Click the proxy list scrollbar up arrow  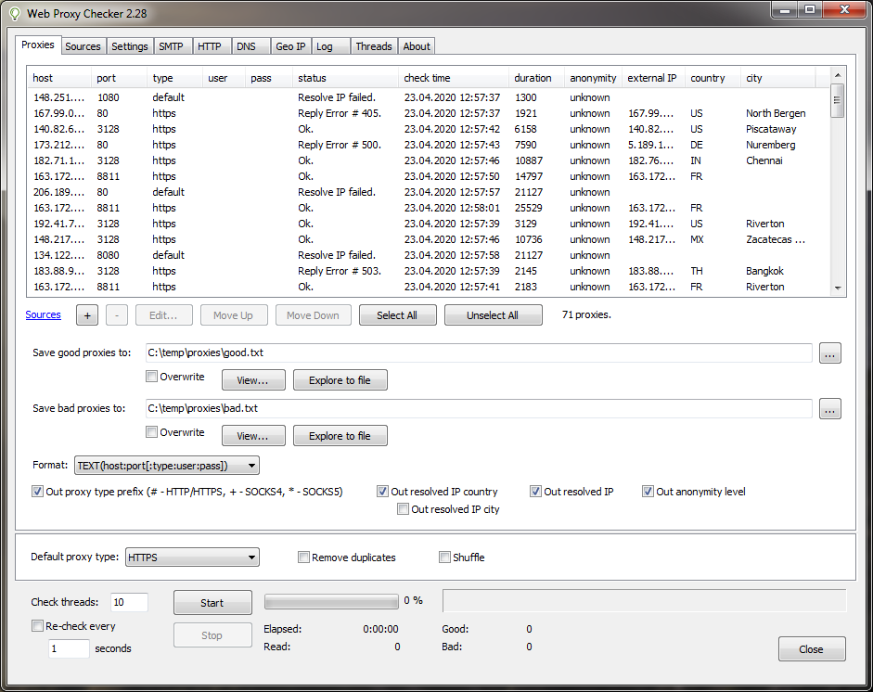click(x=838, y=75)
